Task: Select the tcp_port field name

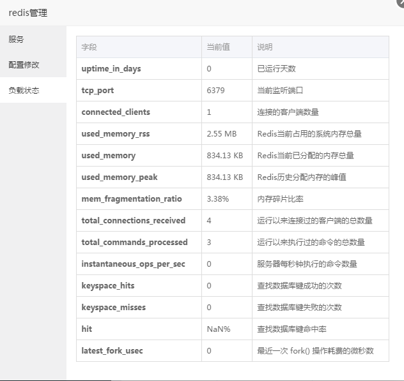Action: pyautogui.click(x=97, y=91)
